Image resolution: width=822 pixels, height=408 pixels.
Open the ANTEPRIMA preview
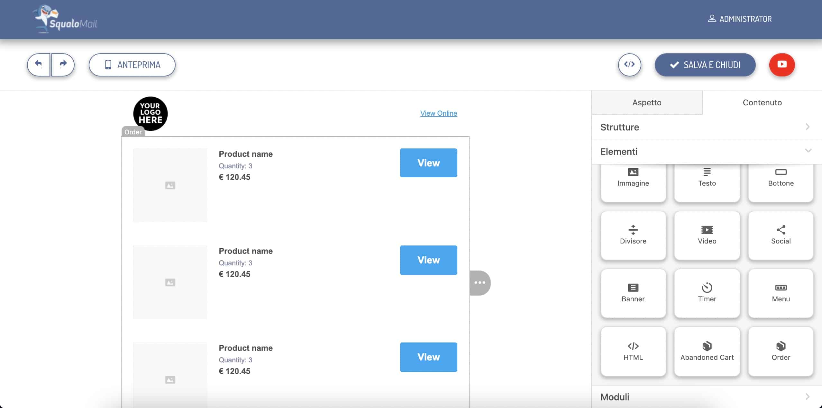(132, 65)
